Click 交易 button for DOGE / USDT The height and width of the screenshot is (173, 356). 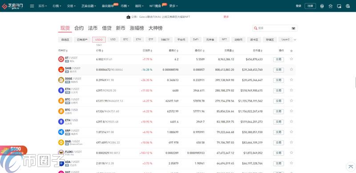(279, 80)
